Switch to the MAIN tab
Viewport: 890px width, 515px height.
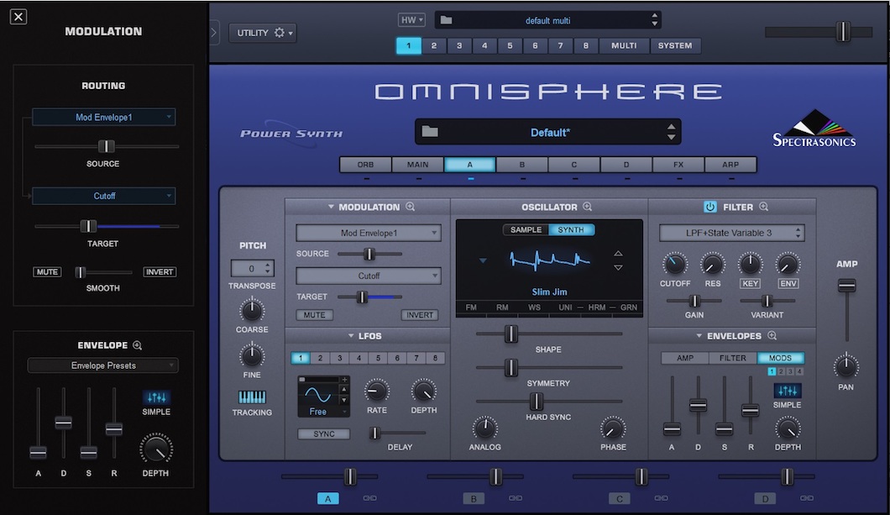pos(418,165)
